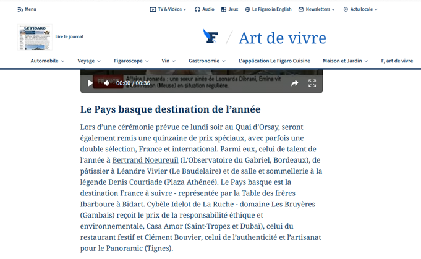
Task: Open the Le Figaro journal thumbnail
Action: tap(35, 37)
